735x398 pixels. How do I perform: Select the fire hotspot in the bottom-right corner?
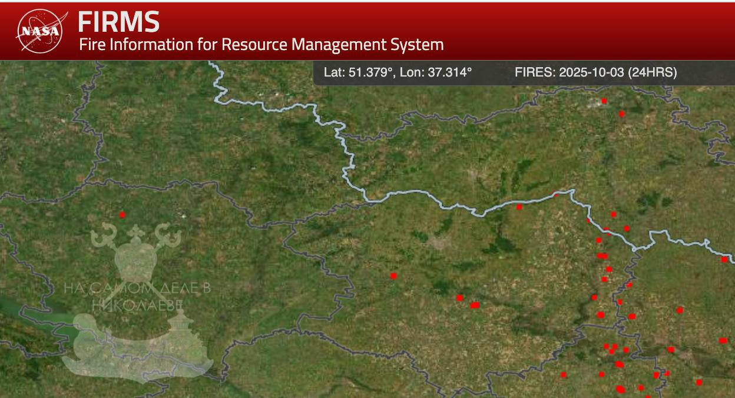[699, 382]
